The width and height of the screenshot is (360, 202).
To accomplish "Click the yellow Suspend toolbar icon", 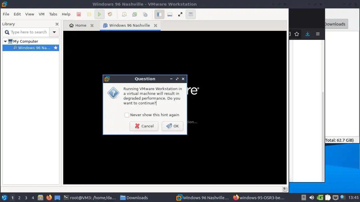I will 89,14.
